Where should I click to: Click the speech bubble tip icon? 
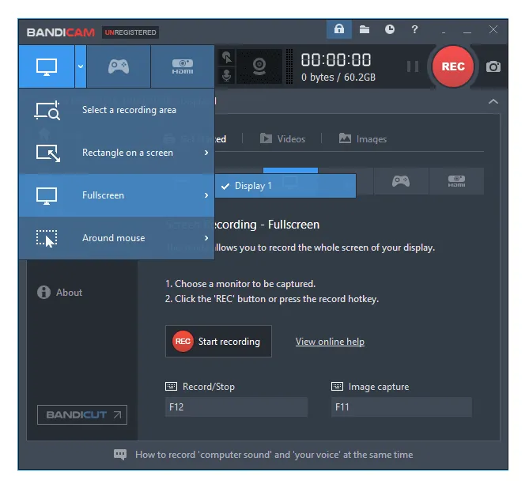tap(120, 454)
